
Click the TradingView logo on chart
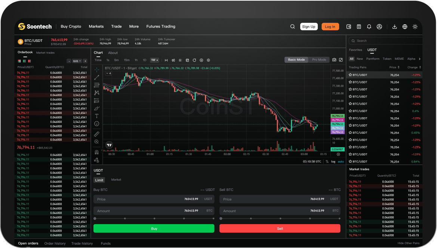pyautogui.click(x=109, y=145)
